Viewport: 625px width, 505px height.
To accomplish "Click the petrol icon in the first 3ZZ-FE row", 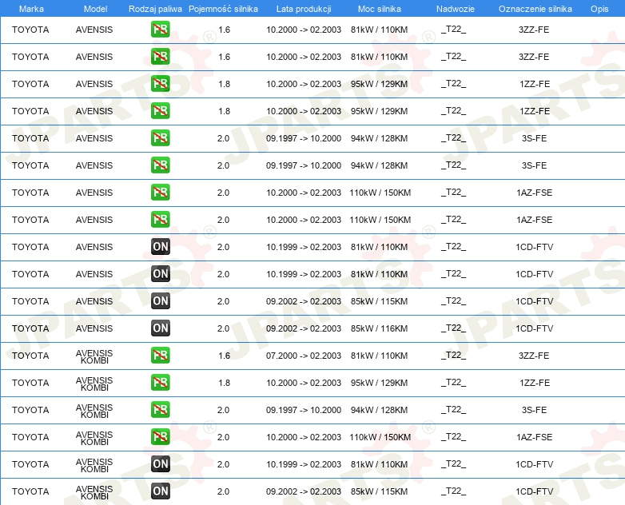I will (160, 30).
